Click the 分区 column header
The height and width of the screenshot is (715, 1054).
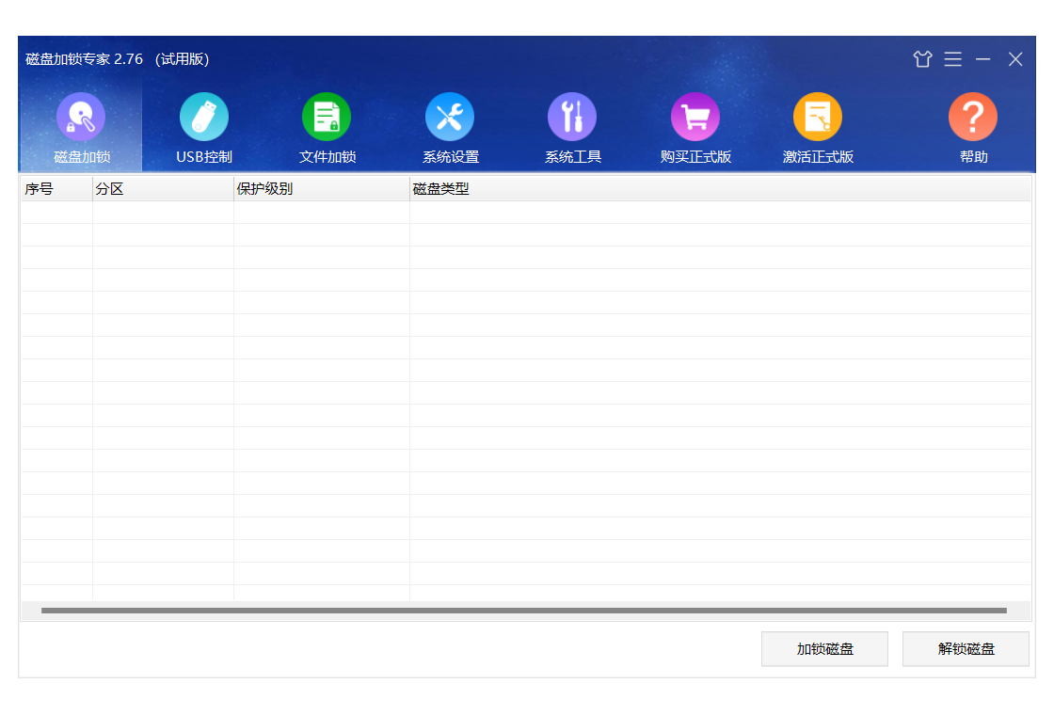click(x=163, y=189)
